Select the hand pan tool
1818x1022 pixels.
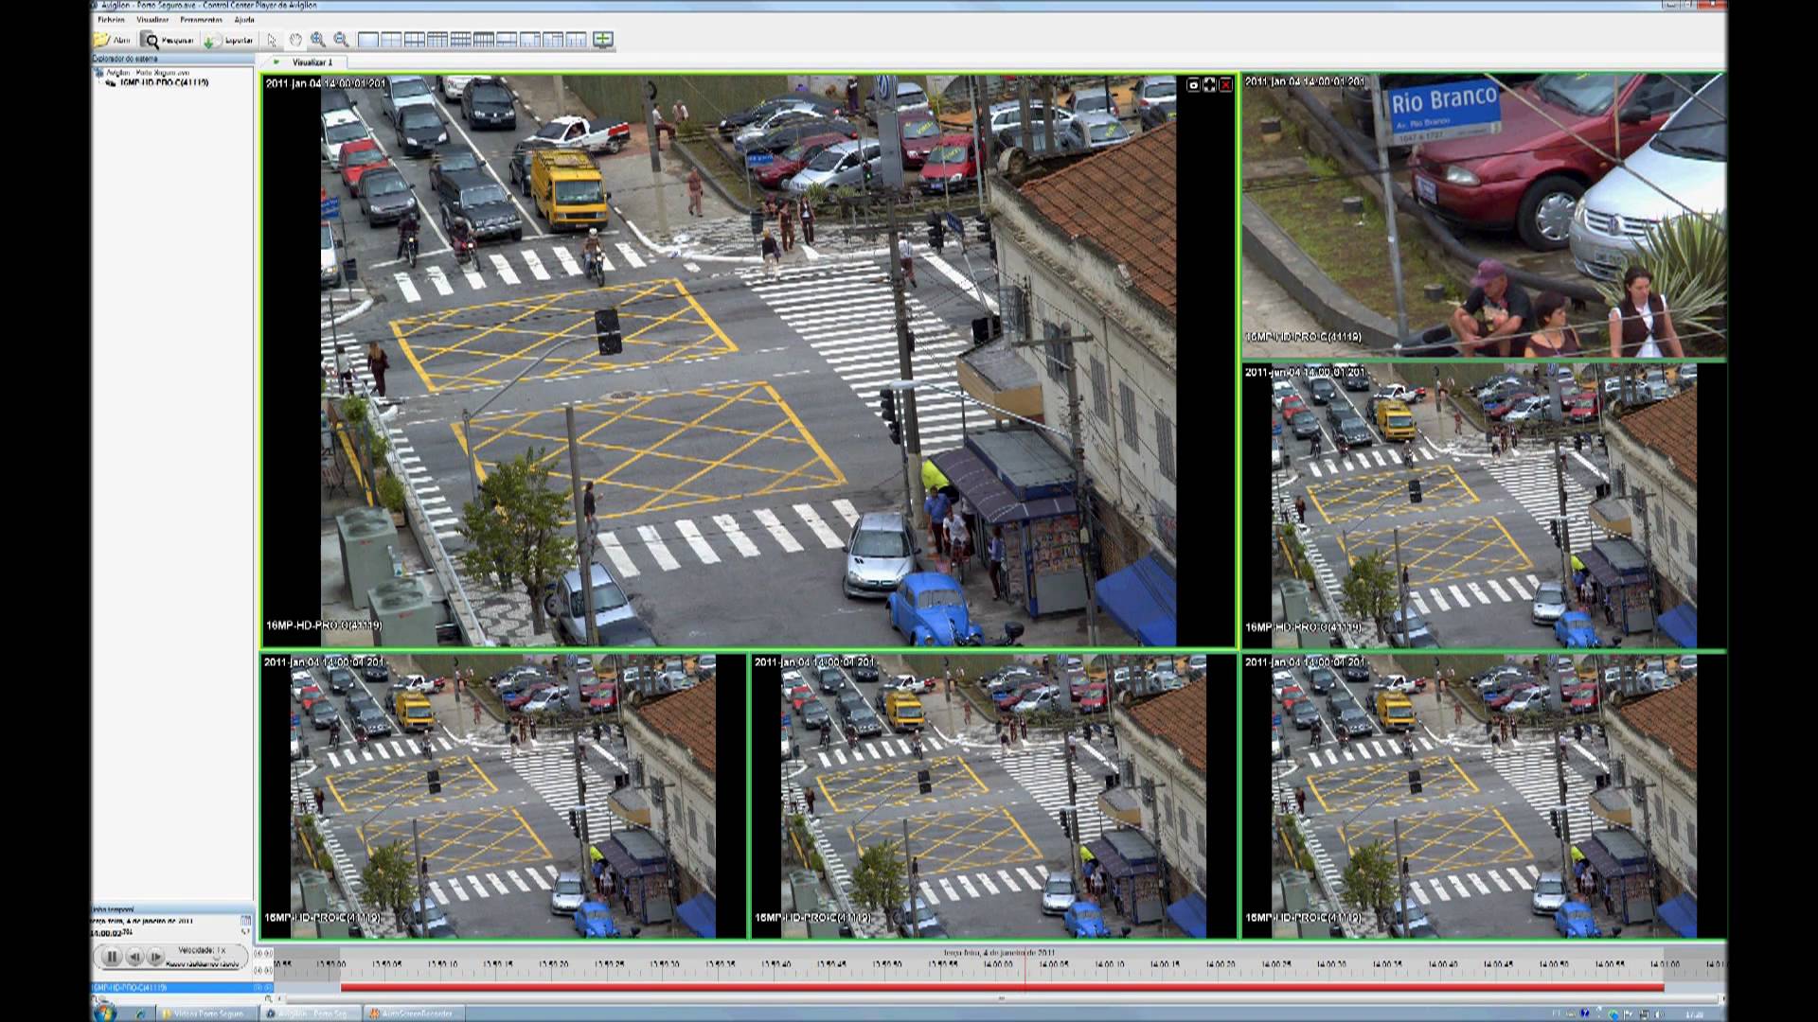tap(295, 40)
